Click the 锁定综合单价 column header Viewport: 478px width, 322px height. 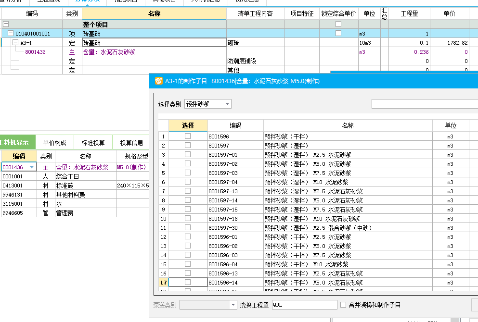(x=338, y=13)
